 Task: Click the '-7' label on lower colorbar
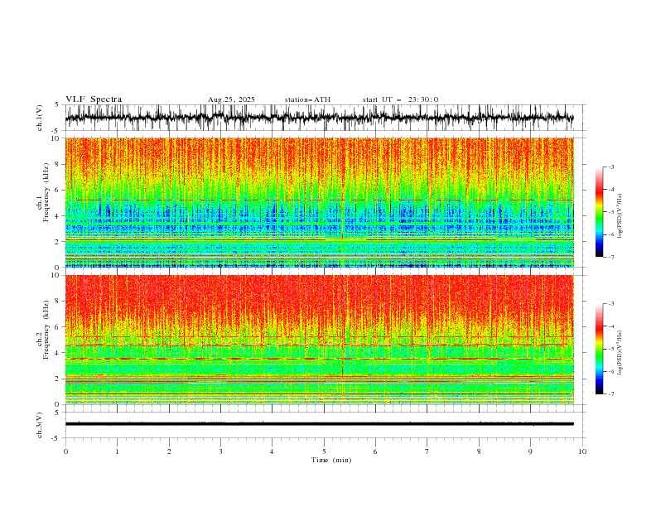pyautogui.click(x=610, y=394)
